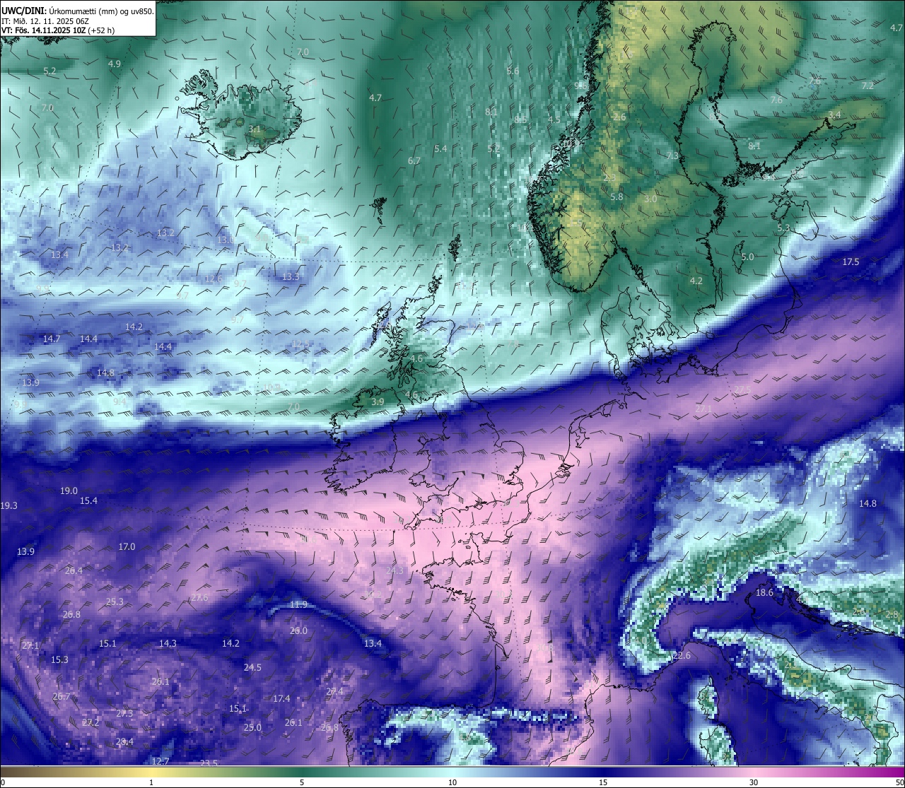The height and width of the screenshot is (788, 905).
Task: Click the '1' tick on the color scale
Action: 151,782
